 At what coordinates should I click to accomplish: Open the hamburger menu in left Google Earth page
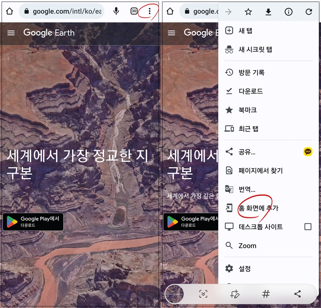11,33
